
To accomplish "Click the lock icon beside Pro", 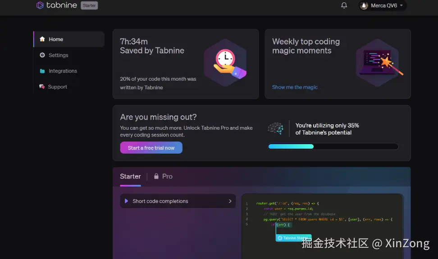I will pos(156,176).
